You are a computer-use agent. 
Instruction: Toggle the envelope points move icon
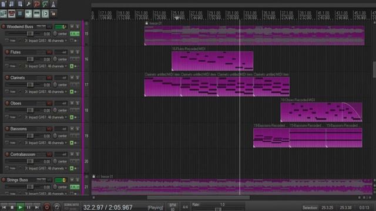coord(28,13)
